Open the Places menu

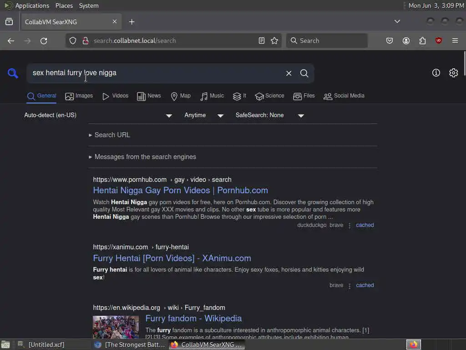click(x=64, y=5)
